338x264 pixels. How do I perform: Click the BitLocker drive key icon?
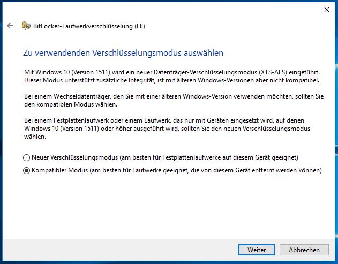(26, 26)
